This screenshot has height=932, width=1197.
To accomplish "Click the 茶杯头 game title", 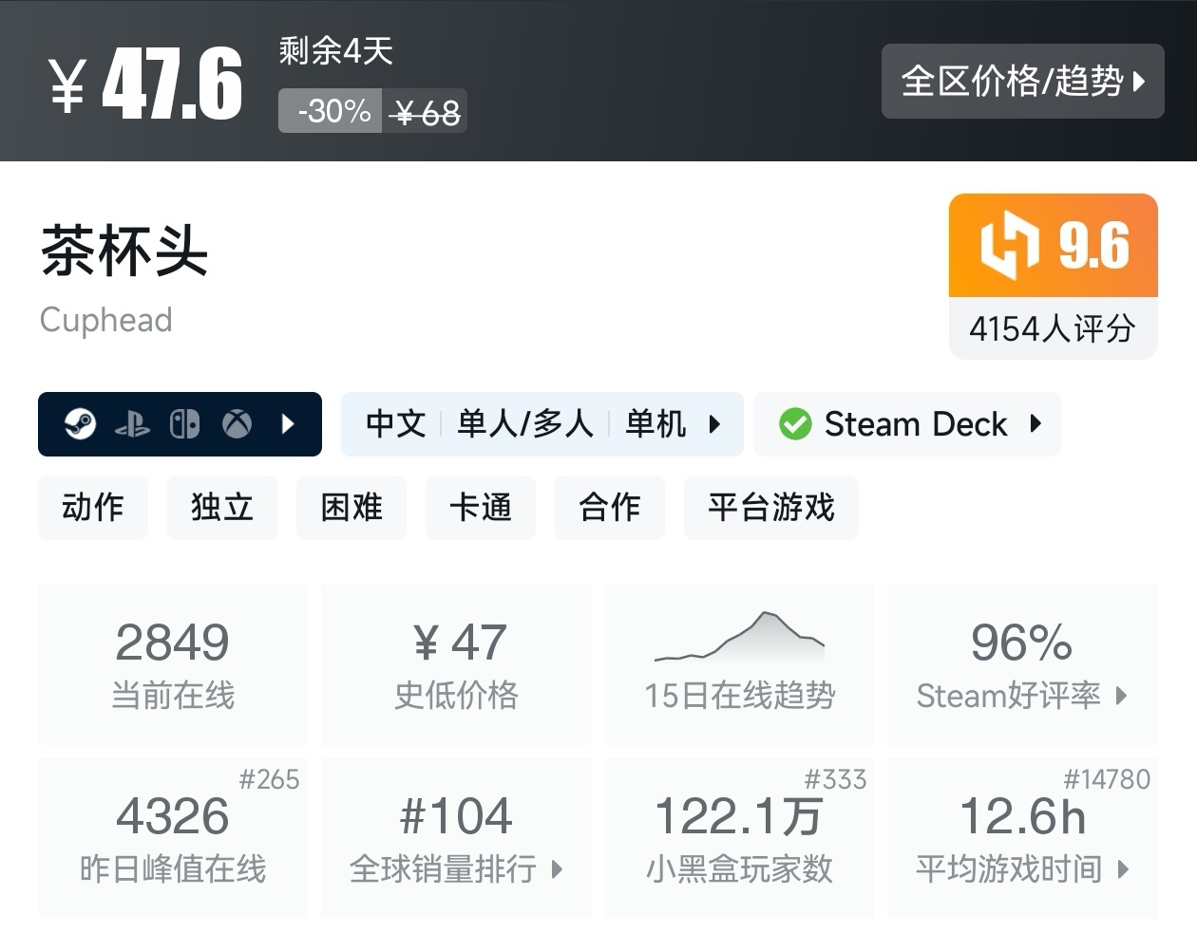I will point(124,251).
